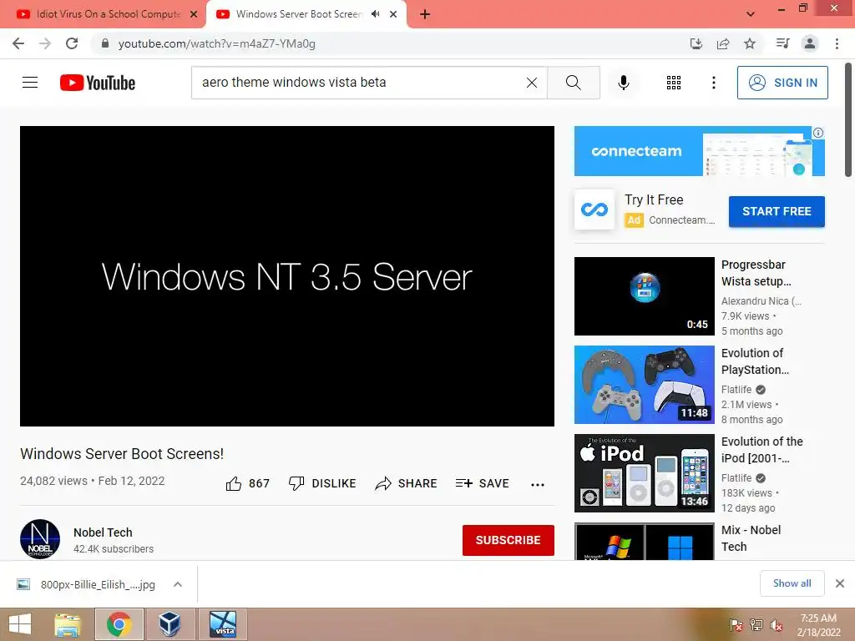Click the magnifying glass search button
This screenshot has height=641, width=855.
tap(573, 83)
